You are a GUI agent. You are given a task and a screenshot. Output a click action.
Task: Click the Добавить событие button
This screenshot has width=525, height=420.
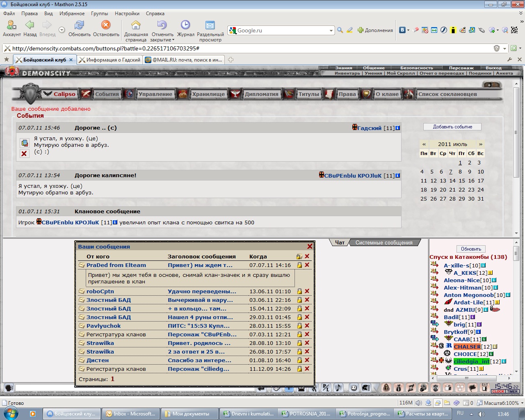(x=452, y=127)
